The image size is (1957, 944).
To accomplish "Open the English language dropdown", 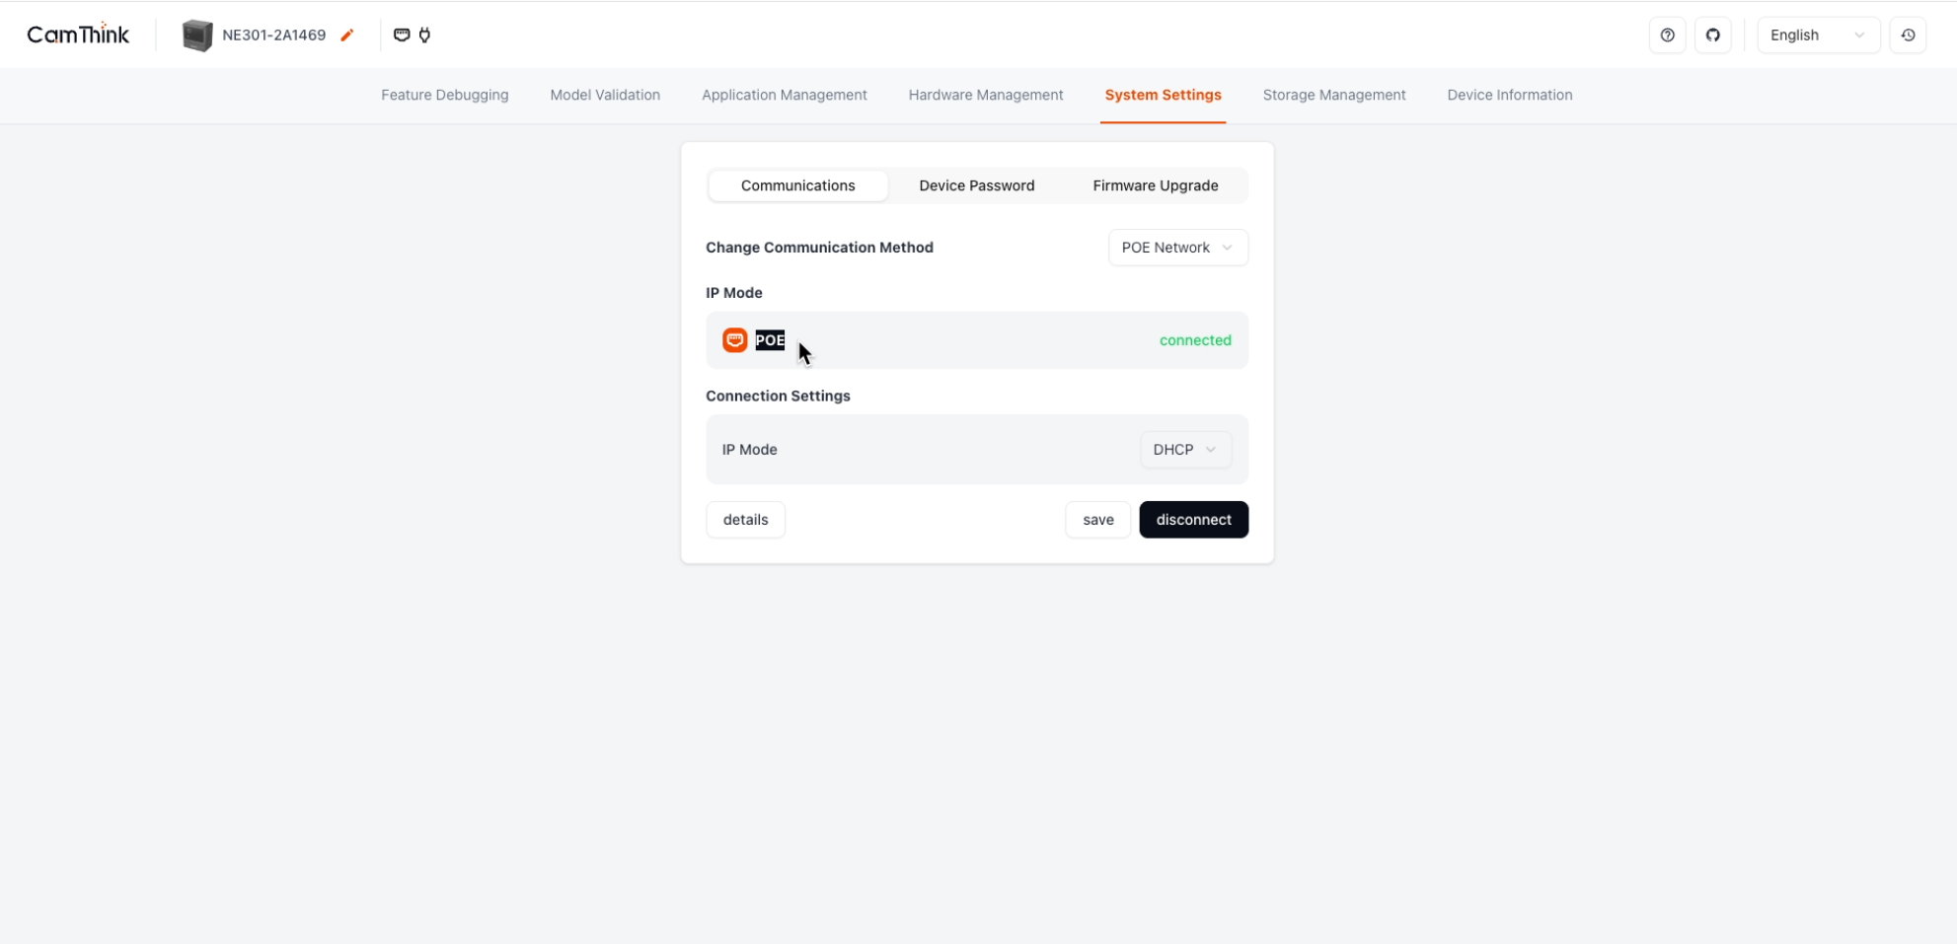I will (x=1817, y=36).
